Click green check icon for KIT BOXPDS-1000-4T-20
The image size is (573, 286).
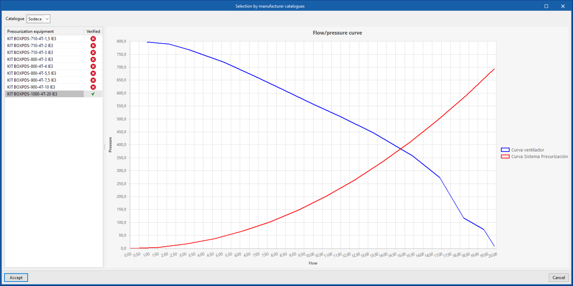[x=93, y=94]
